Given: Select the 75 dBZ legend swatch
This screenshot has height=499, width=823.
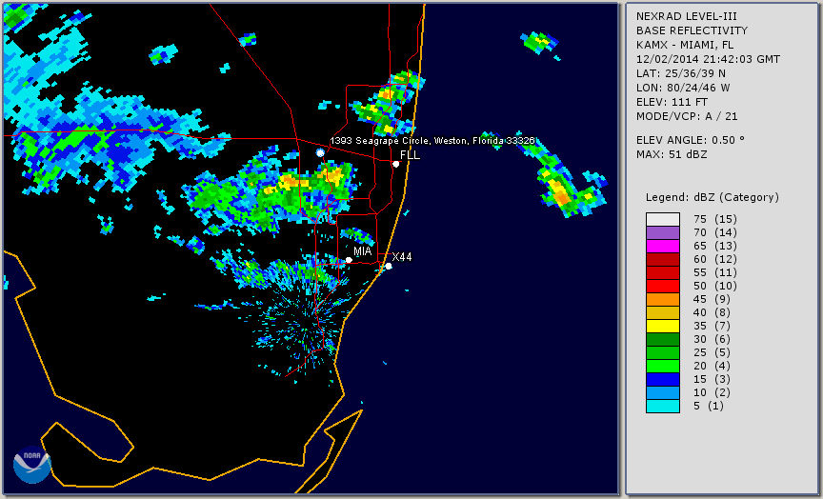Looking at the screenshot, I should click(663, 219).
